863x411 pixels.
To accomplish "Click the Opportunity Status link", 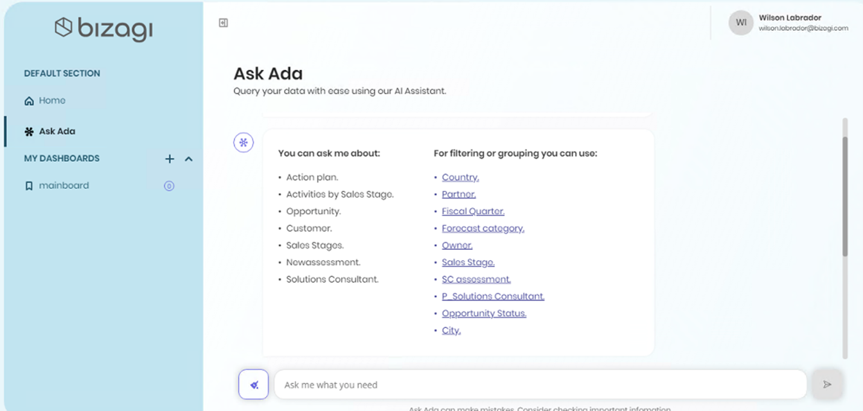I will tap(484, 313).
